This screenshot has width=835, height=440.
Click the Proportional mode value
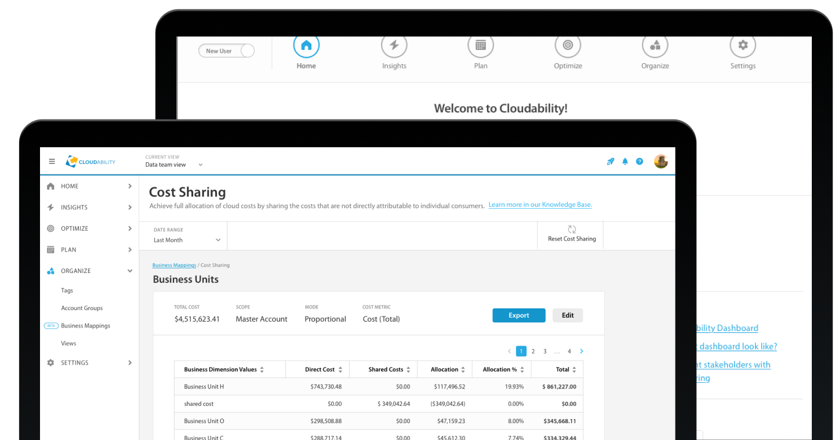click(325, 319)
